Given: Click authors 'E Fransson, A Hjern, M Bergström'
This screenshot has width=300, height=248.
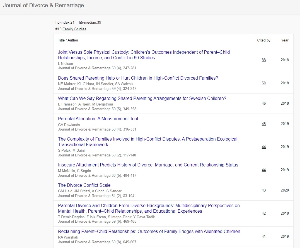Looking at the screenshot, I should coord(85,104).
